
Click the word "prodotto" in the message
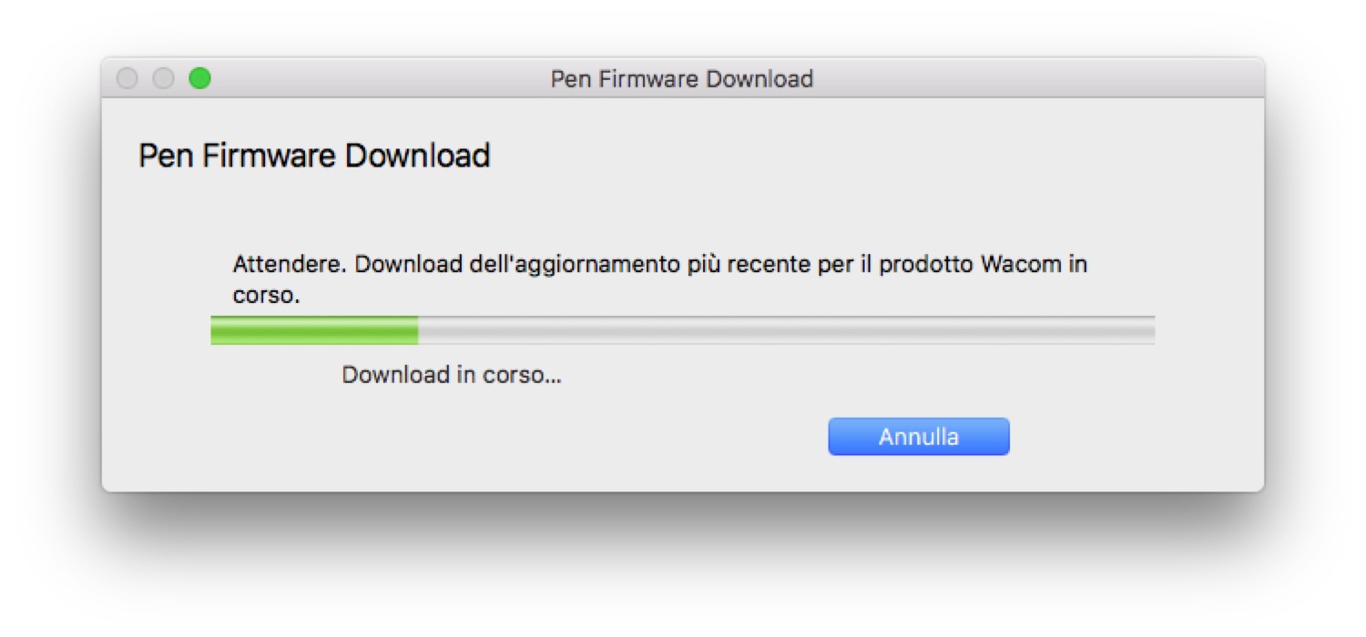pyautogui.click(x=928, y=265)
